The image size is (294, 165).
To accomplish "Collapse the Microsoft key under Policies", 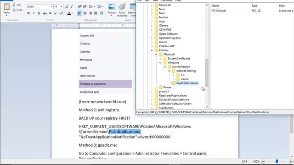I will [x=156, y=55].
